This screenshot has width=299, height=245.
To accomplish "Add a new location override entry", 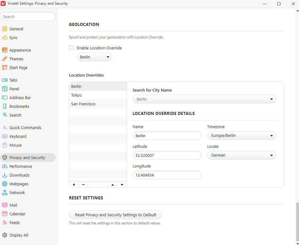I will point(74,184).
